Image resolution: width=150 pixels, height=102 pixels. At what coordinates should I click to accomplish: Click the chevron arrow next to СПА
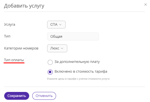click(60, 25)
